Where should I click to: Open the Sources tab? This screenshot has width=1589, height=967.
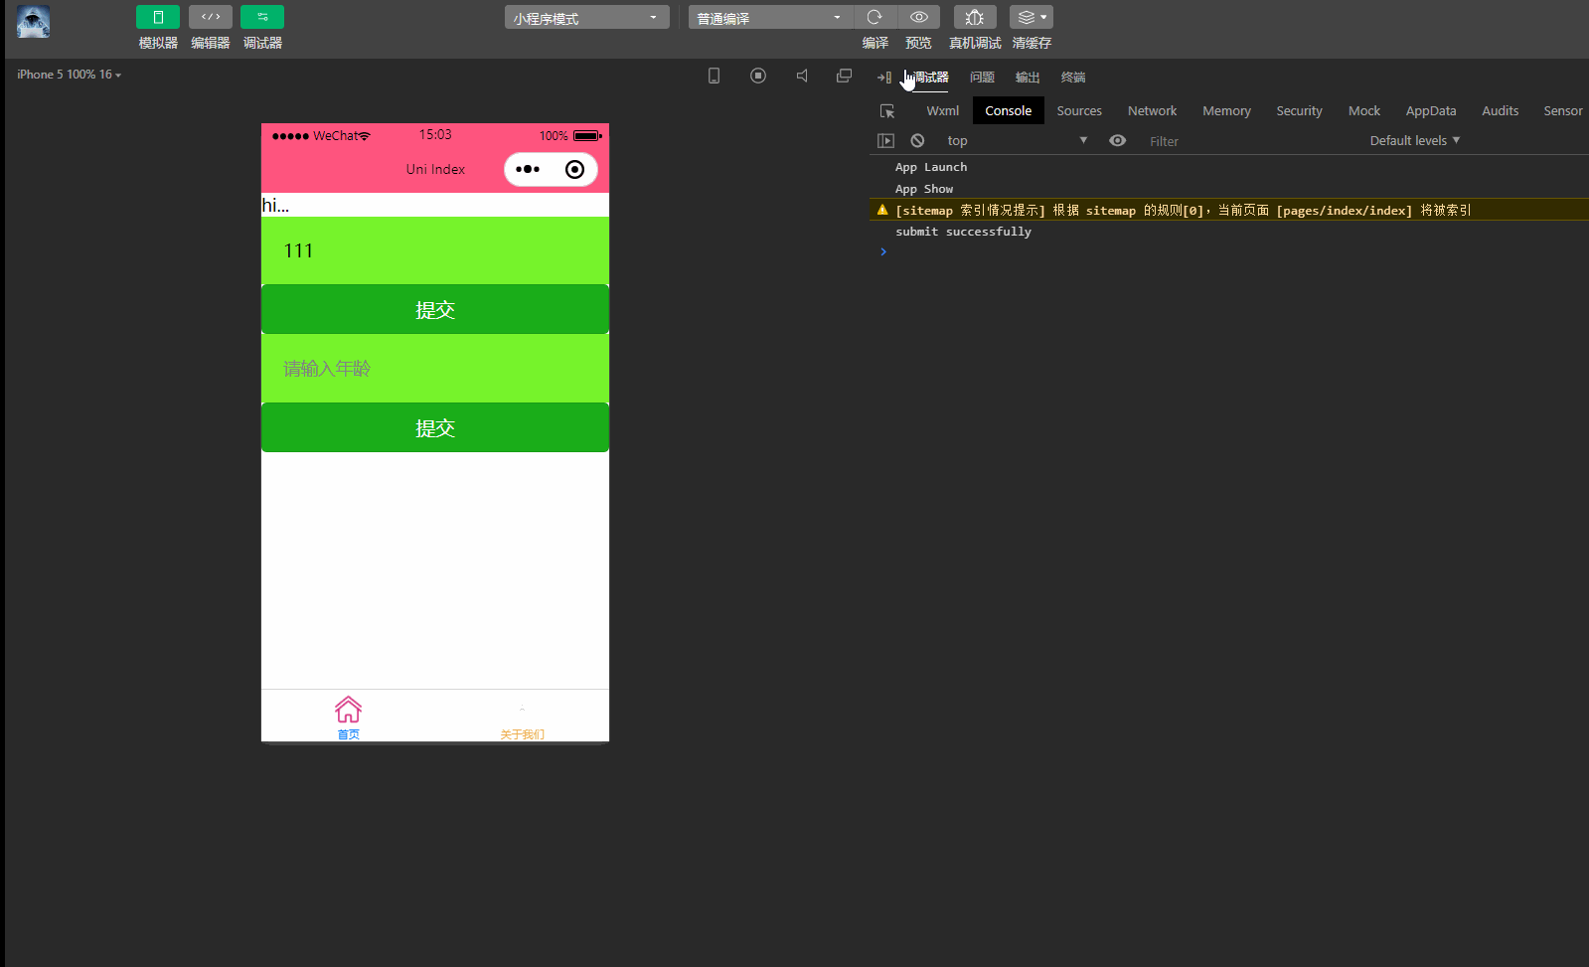1079,111
